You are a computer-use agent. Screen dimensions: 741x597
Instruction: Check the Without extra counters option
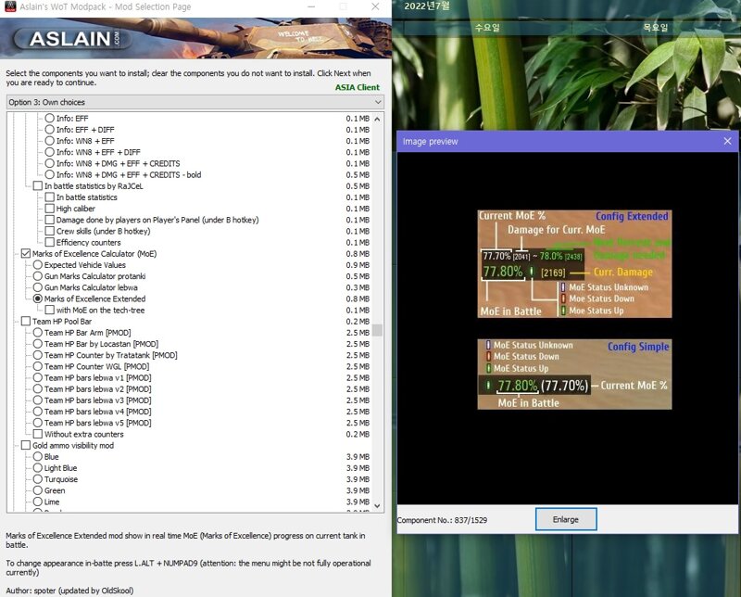coord(38,434)
